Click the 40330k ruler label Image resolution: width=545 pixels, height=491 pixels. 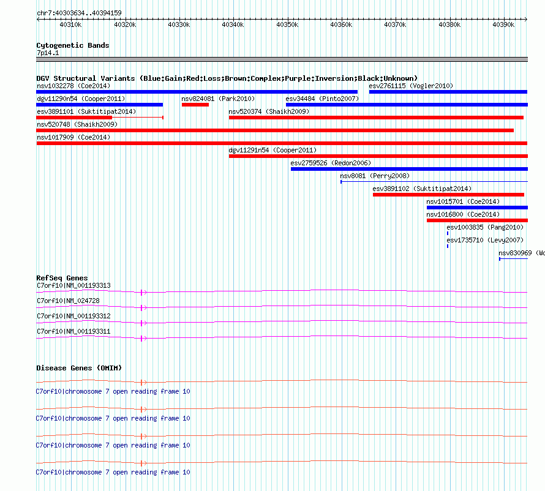179,24
